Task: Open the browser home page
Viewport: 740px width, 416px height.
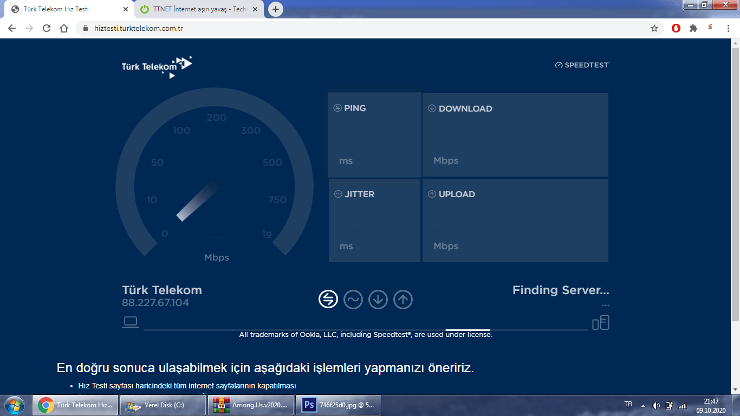Action: click(x=64, y=28)
